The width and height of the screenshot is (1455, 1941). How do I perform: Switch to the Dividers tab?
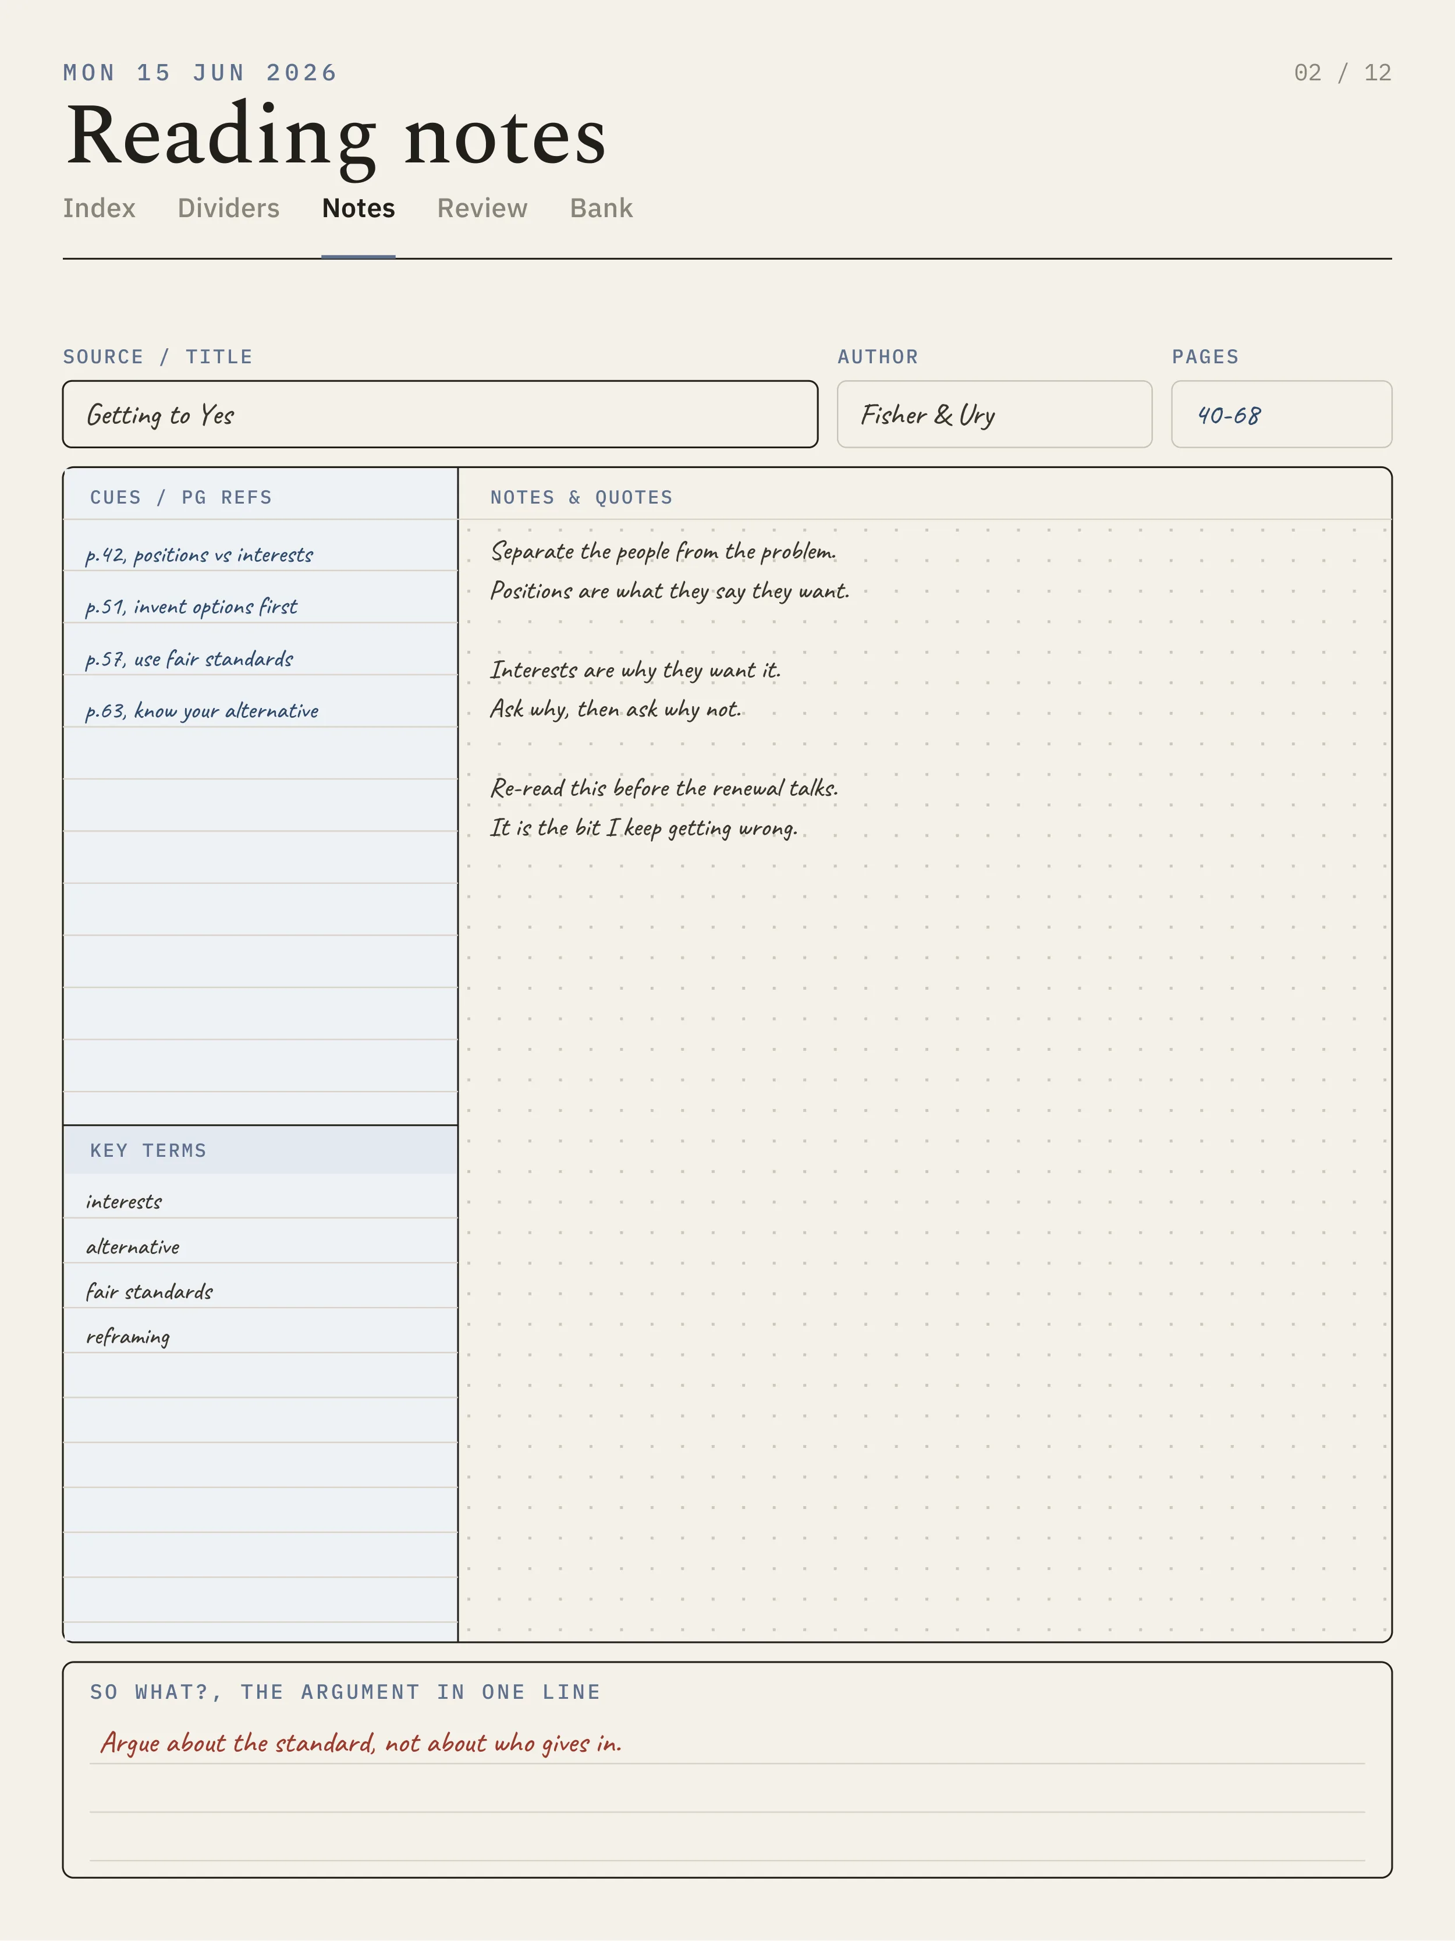228,208
